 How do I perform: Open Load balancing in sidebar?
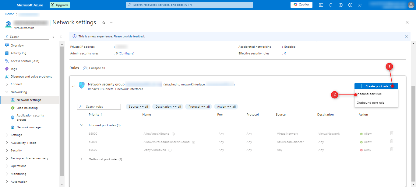coord(27,108)
